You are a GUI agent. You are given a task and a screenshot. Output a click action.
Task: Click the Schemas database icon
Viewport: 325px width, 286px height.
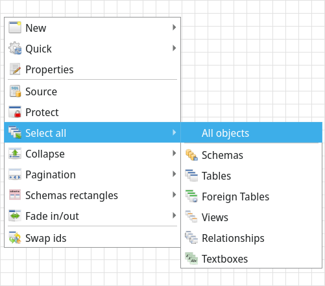[x=191, y=155]
